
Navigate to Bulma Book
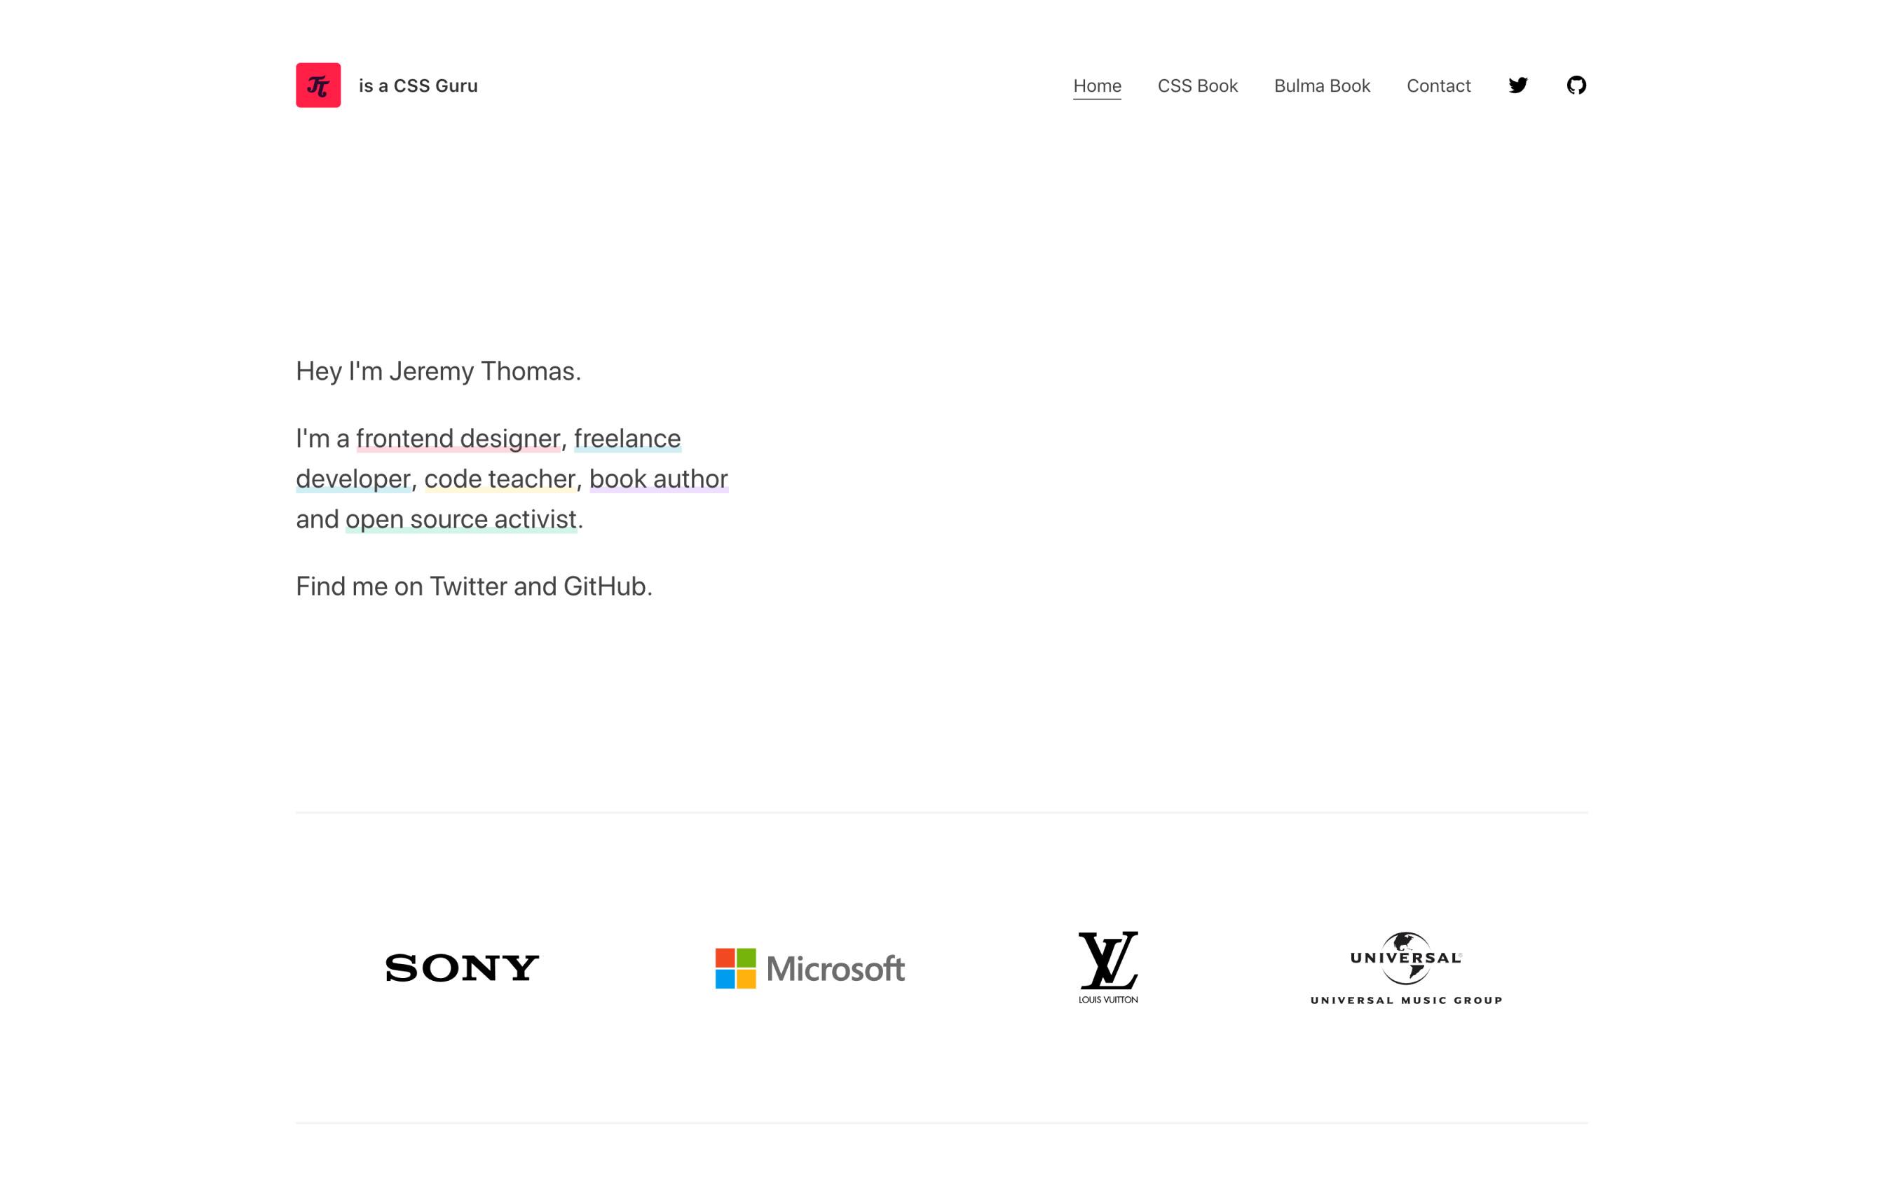[1322, 85]
